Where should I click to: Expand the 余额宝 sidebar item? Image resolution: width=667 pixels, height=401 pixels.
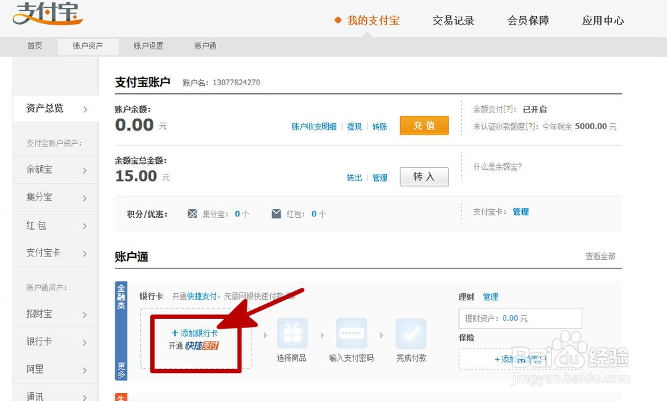click(55, 170)
